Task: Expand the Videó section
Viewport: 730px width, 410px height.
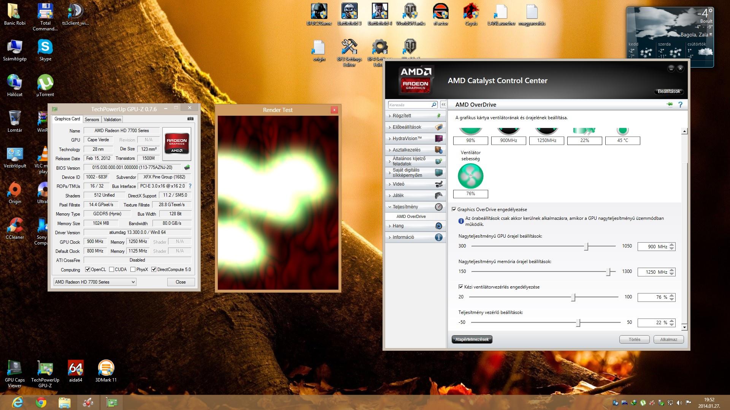Action: coord(415,184)
